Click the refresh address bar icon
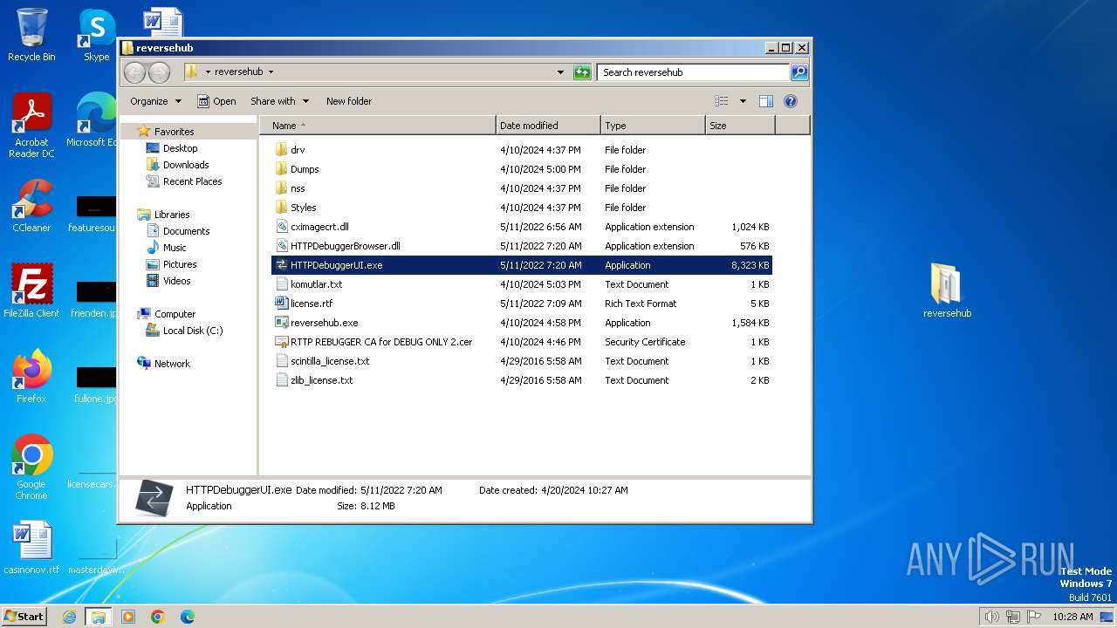The image size is (1117, 628). (582, 72)
